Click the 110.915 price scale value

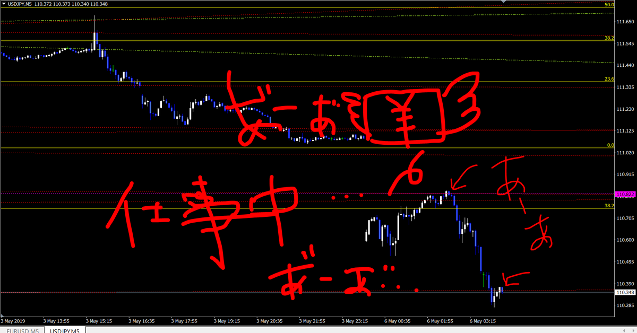pyautogui.click(x=626, y=174)
